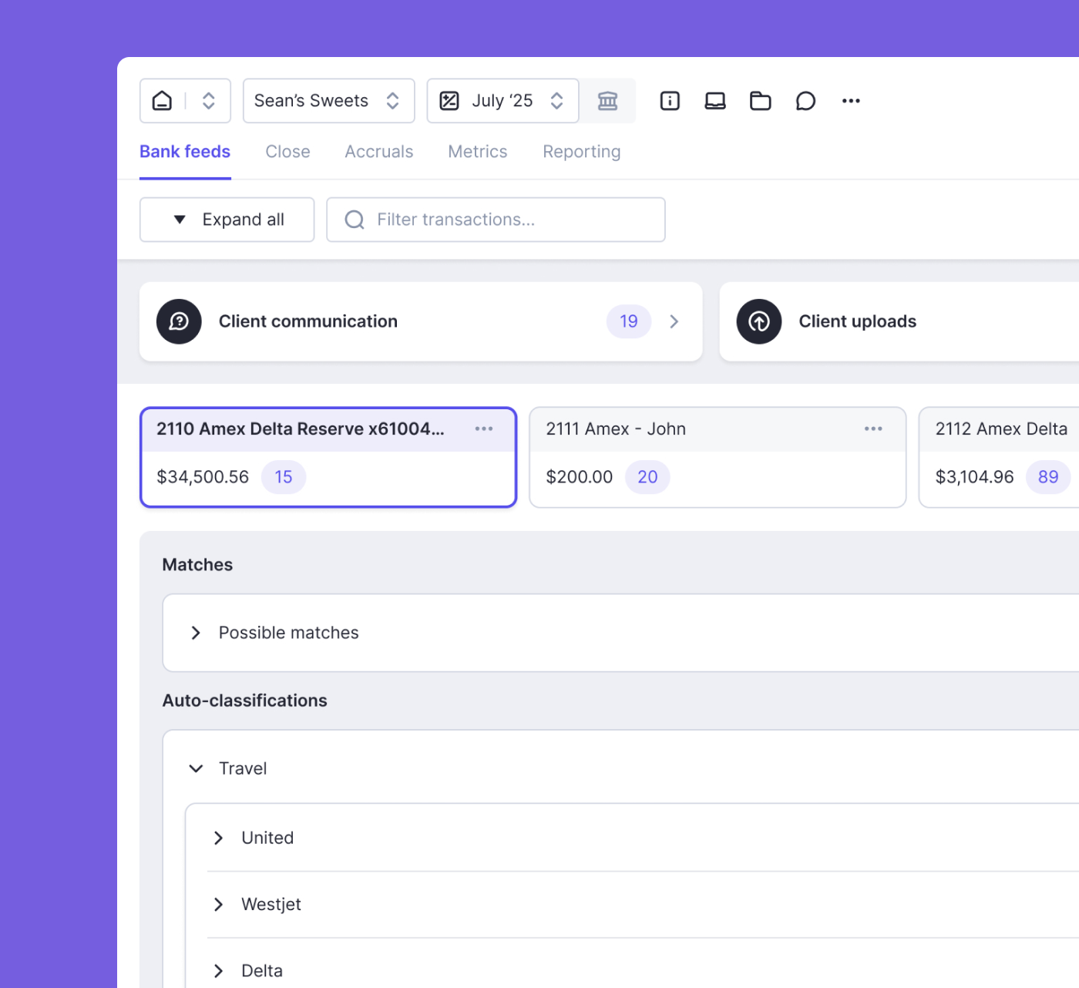Select the 2112 Amex Delta account card
This screenshot has height=988, width=1079.
999,457
